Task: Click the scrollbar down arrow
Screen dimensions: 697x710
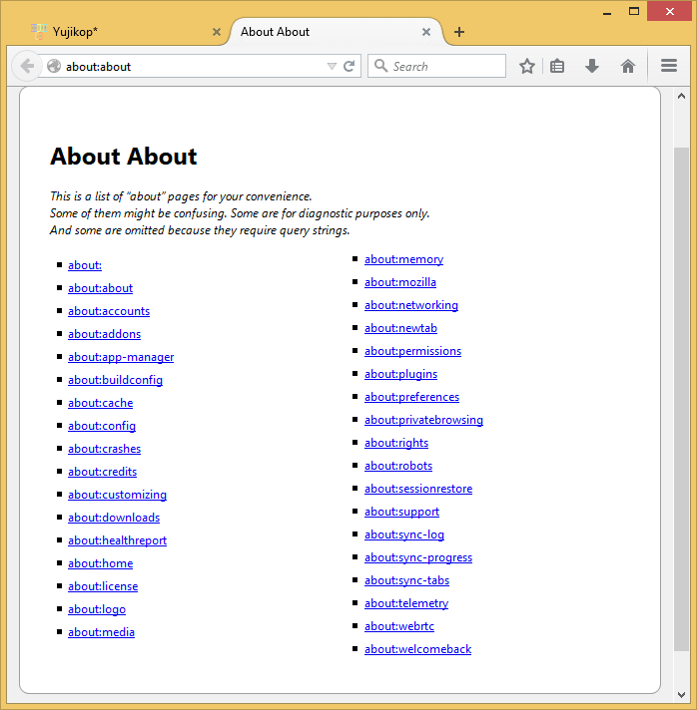Action: pyautogui.click(x=681, y=695)
